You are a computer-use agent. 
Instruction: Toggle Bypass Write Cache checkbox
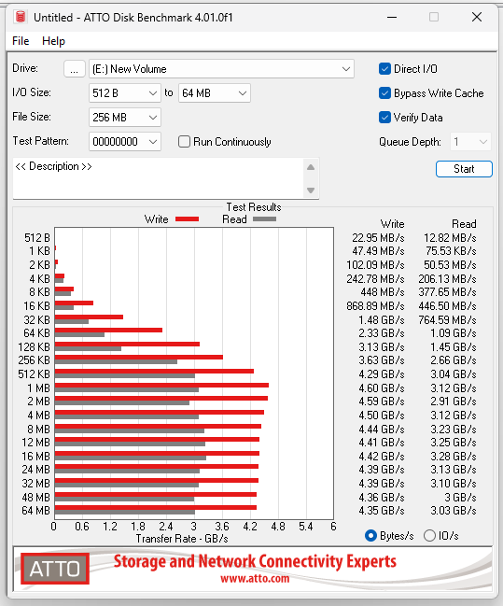coord(384,93)
